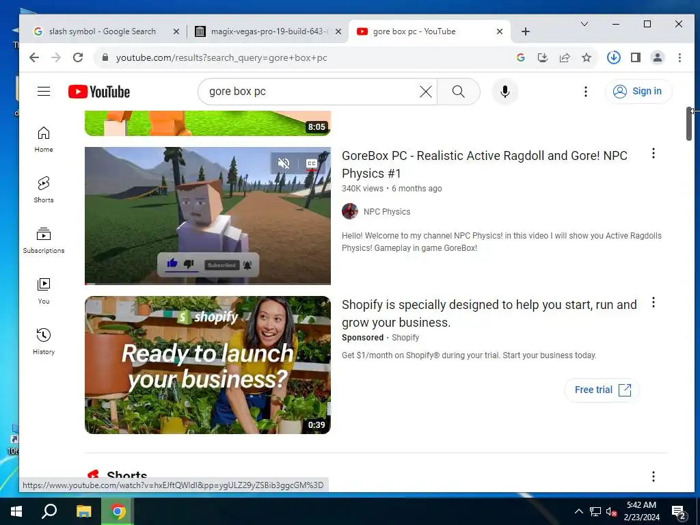
Task: Open Windows taskbar search
Action: click(49, 511)
